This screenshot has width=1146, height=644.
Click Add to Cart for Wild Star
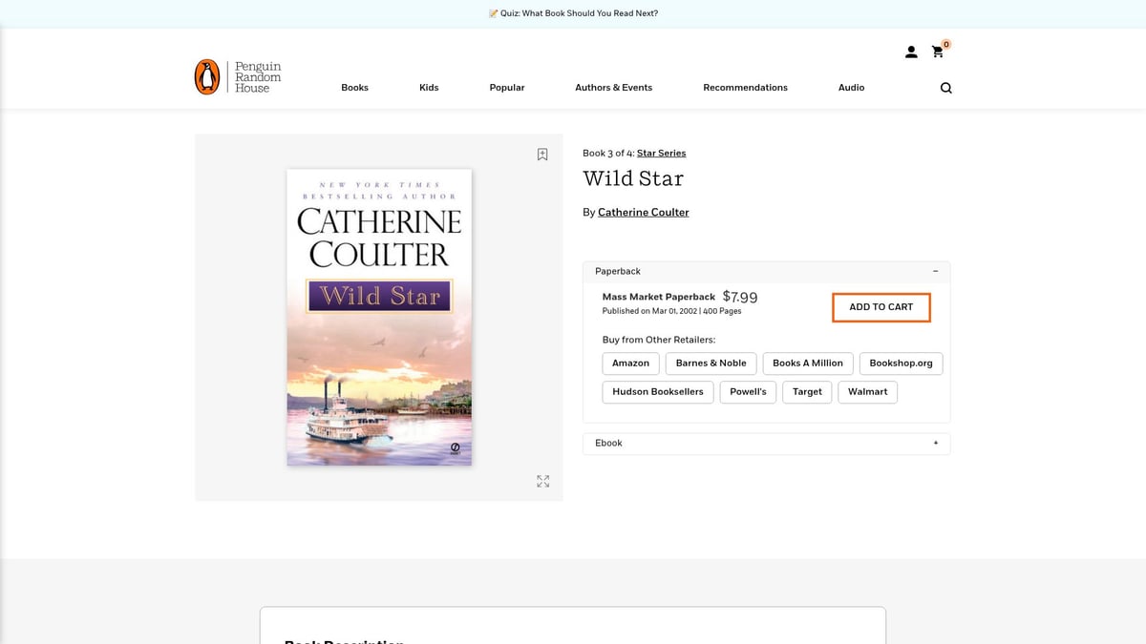[881, 306]
